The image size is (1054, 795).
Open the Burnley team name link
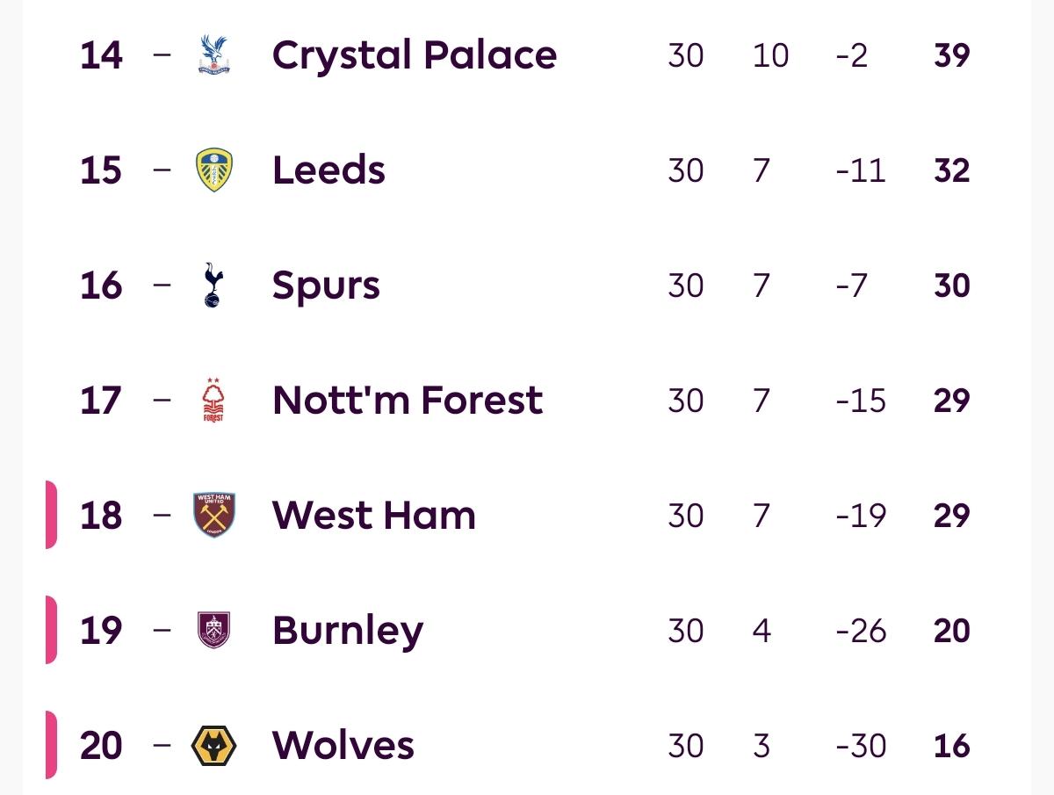click(348, 631)
